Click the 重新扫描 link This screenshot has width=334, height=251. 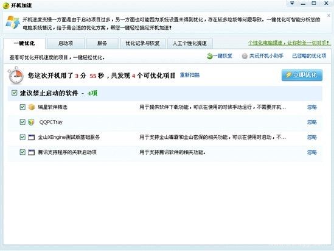[190, 75]
